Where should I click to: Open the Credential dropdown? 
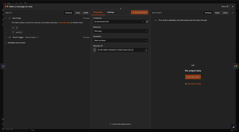119,21
